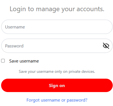Show the password using the crossed-eye icon
Image resolution: width=113 pixels, height=106 pixels.
(106, 46)
